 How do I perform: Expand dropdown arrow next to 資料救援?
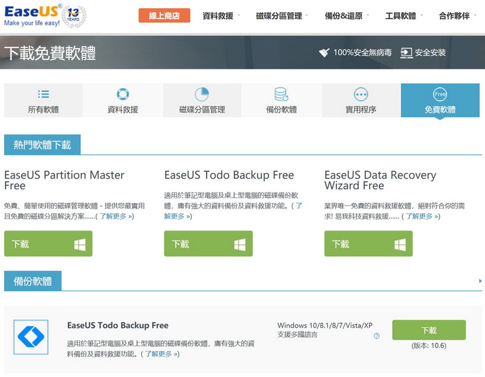(239, 15)
